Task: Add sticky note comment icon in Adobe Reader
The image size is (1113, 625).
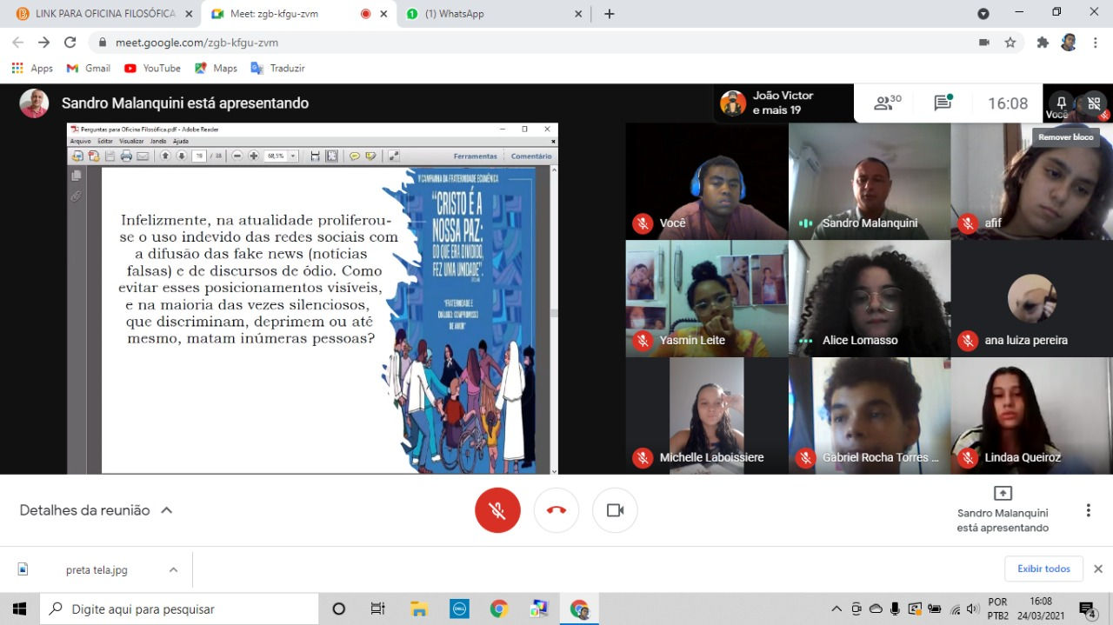Action: 355,156
